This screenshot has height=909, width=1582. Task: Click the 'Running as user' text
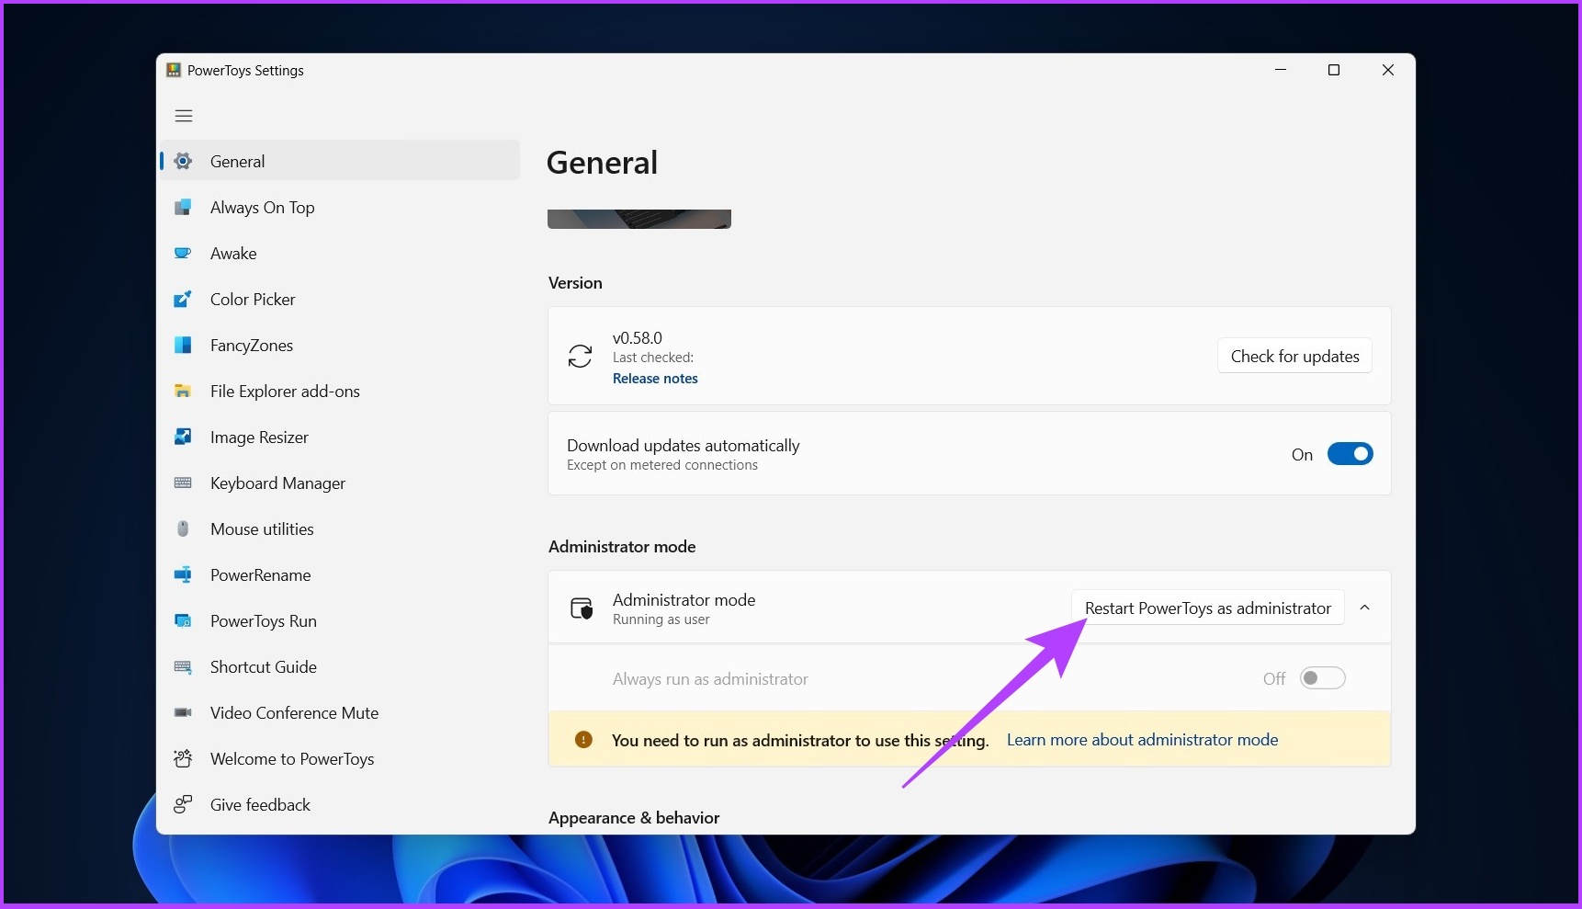click(661, 619)
